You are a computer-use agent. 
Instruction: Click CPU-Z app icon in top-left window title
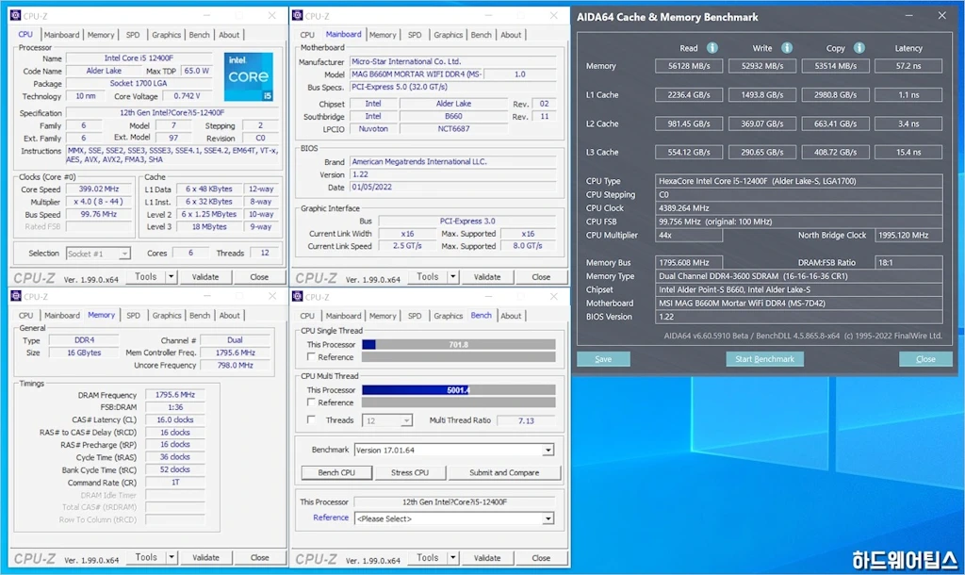[15, 15]
